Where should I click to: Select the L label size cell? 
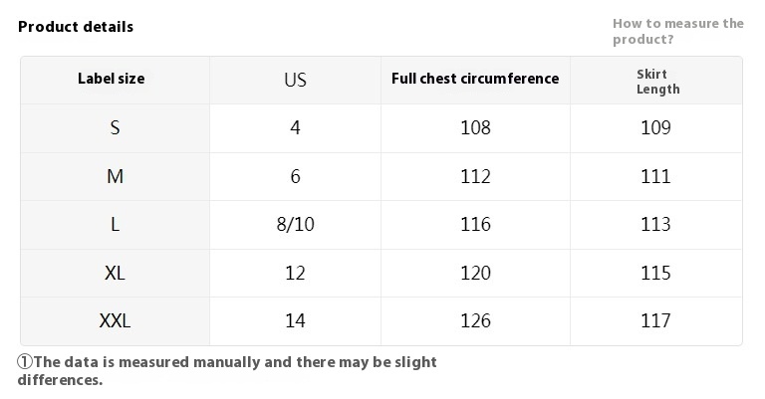tap(115, 224)
